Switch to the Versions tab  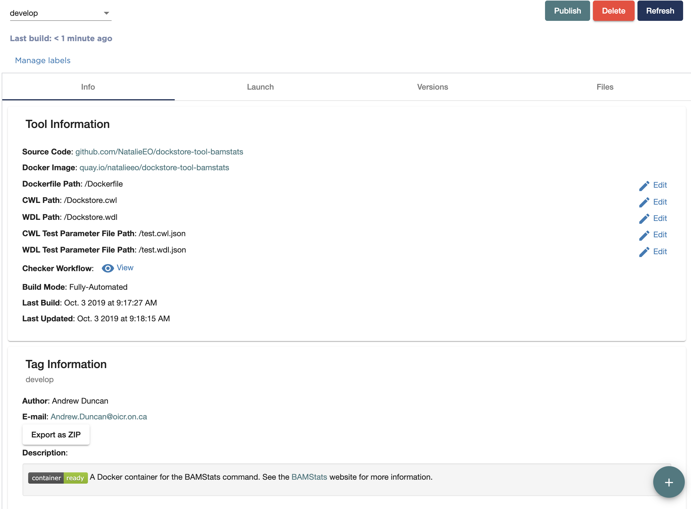tap(433, 87)
